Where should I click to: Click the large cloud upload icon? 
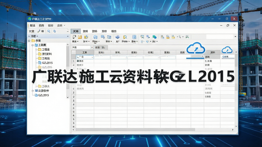196,48
